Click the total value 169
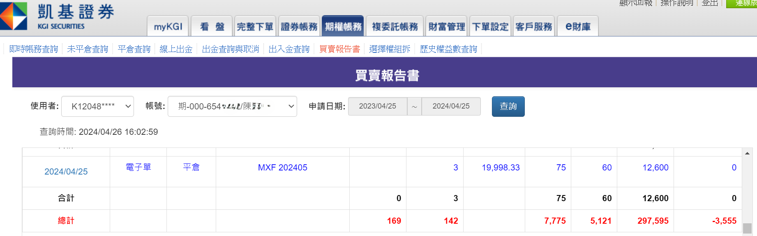The image size is (757, 236). [394, 221]
